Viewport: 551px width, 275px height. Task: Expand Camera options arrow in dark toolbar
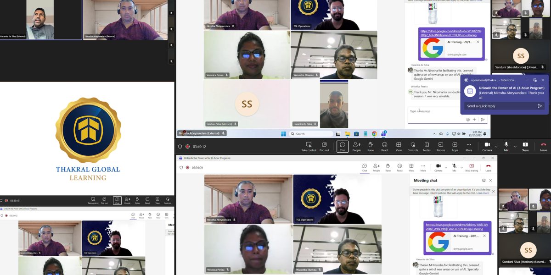click(x=496, y=146)
